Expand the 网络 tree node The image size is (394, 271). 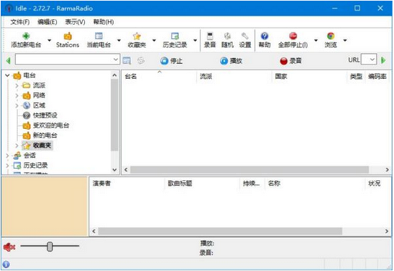tap(16, 95)
